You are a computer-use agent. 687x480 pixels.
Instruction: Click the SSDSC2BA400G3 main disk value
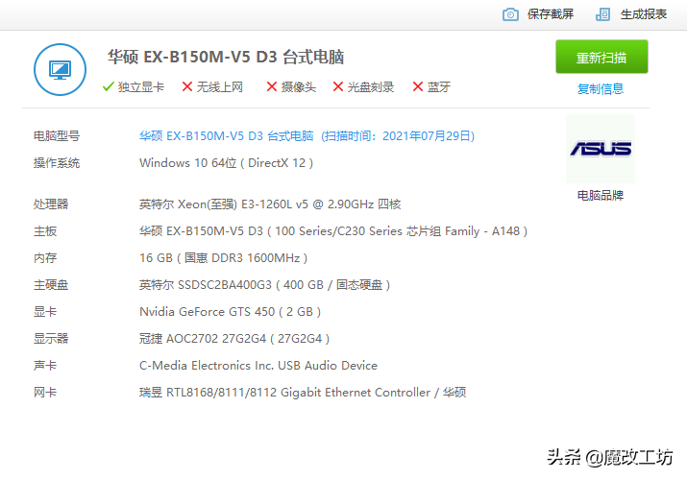tap(264, 285)
